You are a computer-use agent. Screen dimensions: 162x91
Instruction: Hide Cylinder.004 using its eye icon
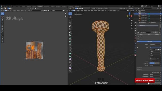point(160,19)
